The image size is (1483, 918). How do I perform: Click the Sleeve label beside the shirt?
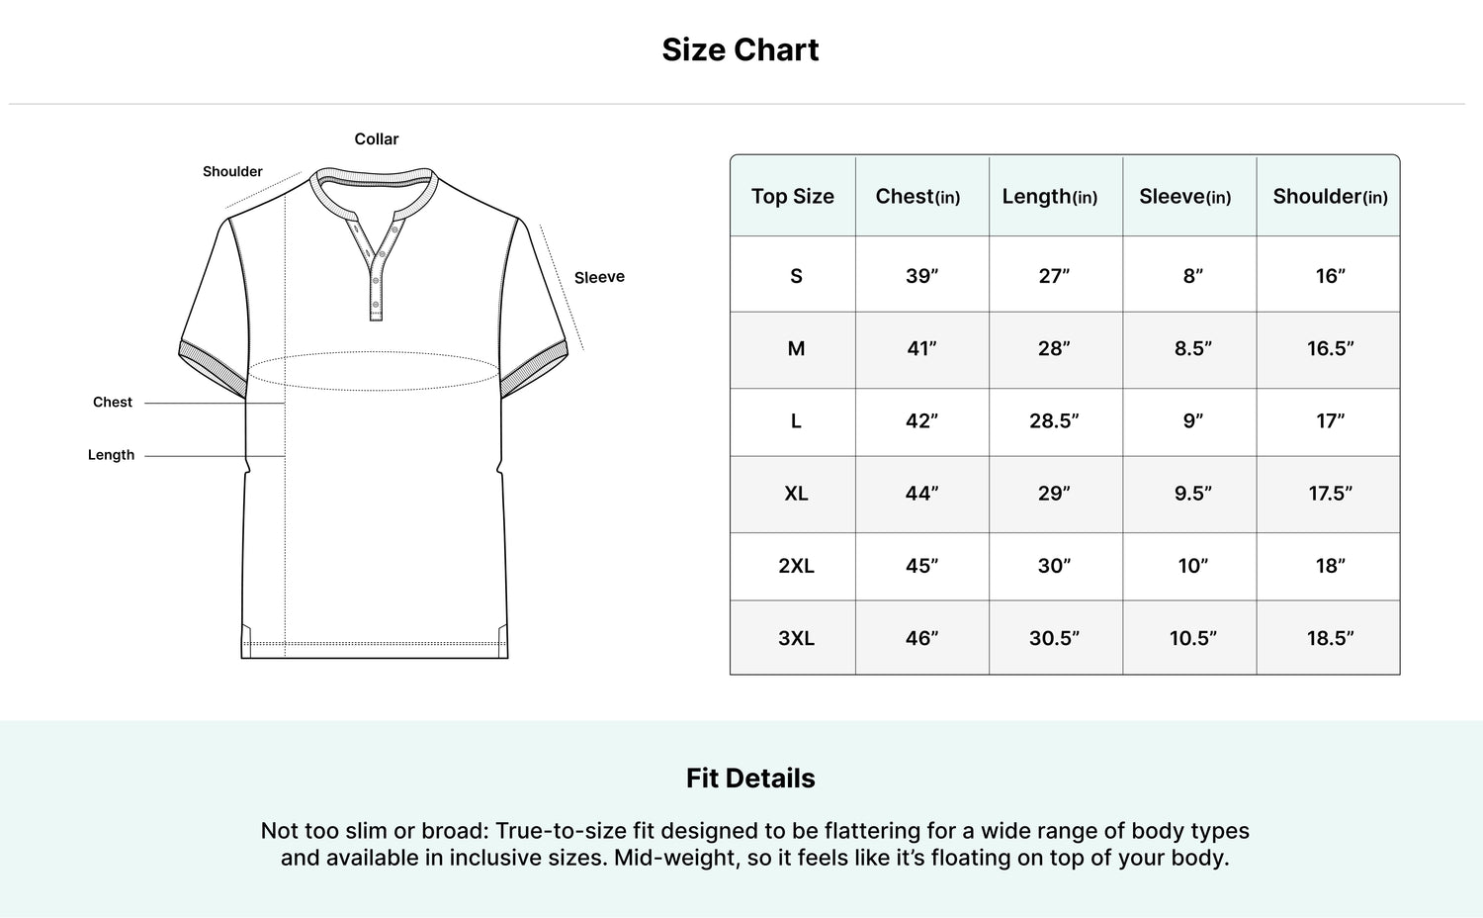tap(599, 277)
